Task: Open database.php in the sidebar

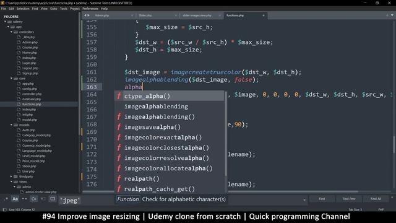Action: tap(32, 99)
